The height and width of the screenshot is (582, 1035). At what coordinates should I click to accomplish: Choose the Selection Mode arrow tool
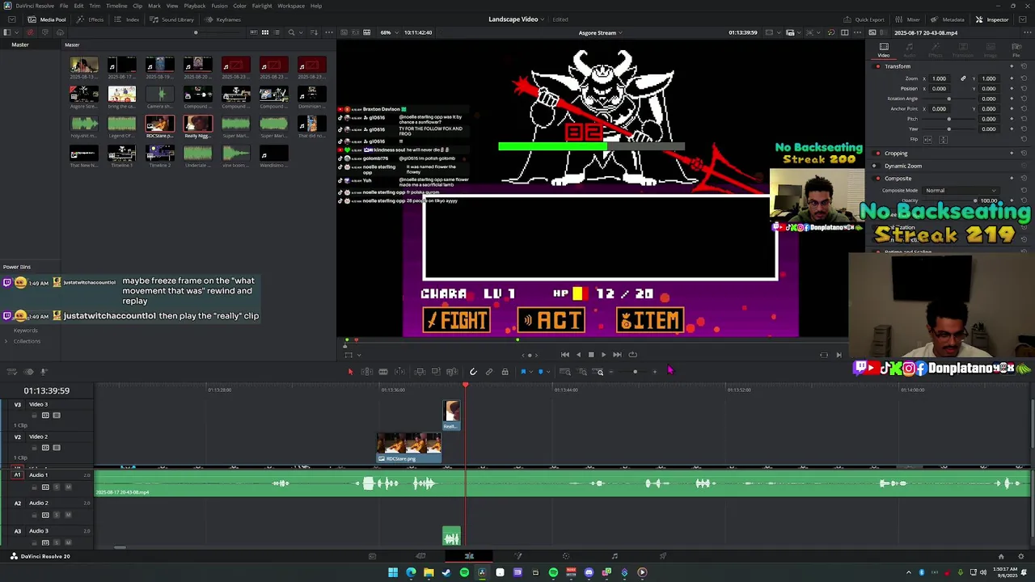coord(350,372)
